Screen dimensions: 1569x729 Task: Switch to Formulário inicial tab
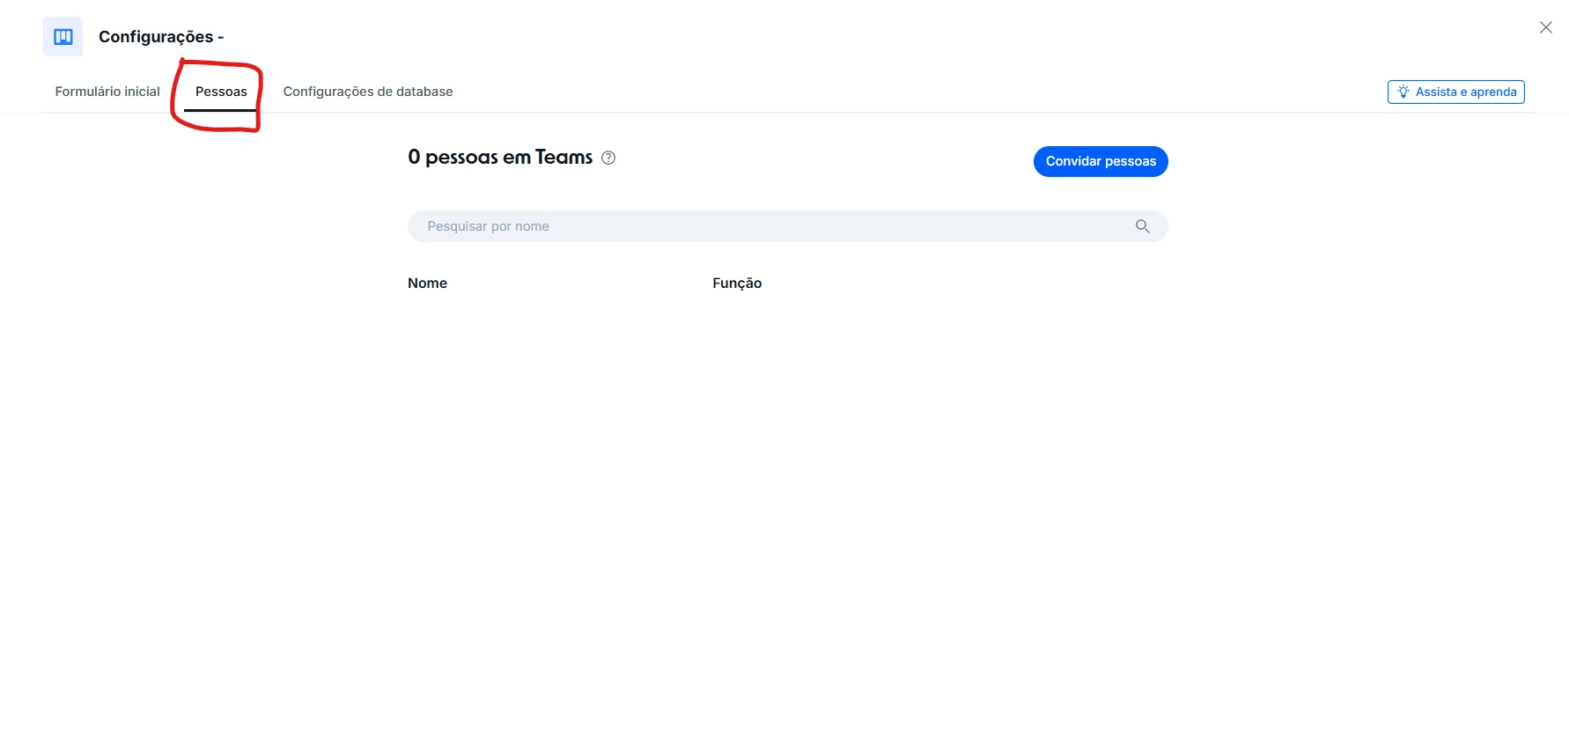[x=107, y=92]
